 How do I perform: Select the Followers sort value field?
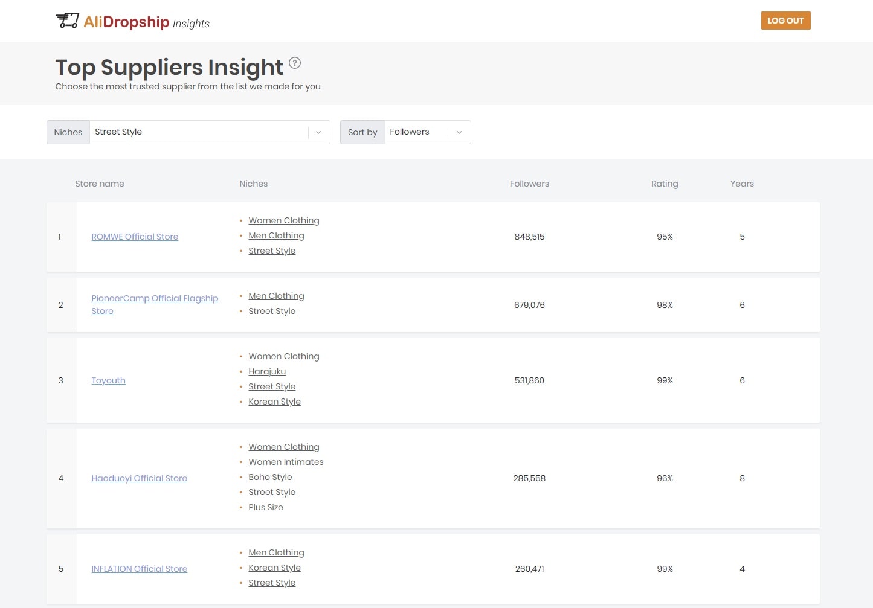417,132
